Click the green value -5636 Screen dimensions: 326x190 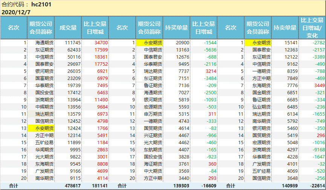pyautogui.click(x=210, y=50)
